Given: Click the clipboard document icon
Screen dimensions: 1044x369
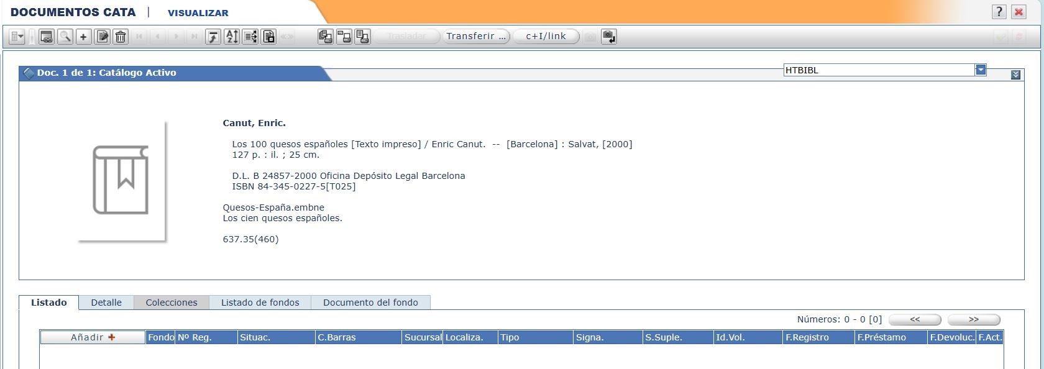Looking at the screenshot, I should 268,37.
